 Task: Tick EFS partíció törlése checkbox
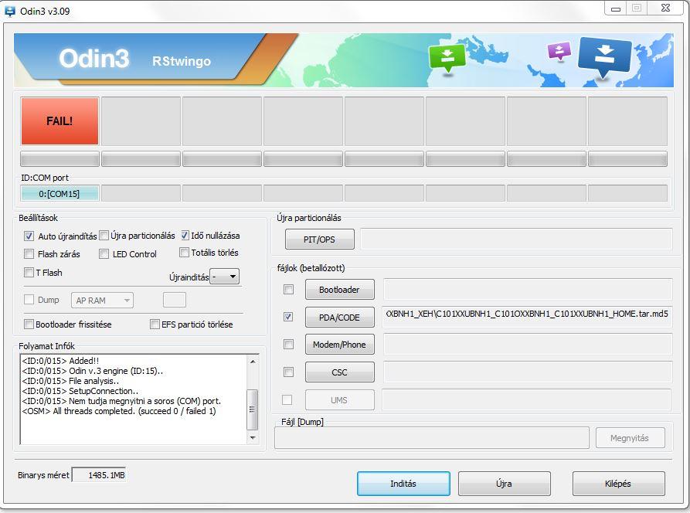click(x=155, y=324)
